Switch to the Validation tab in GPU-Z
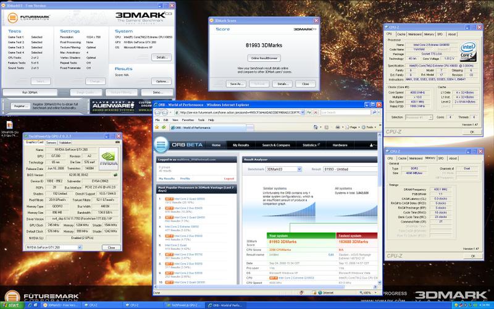This screenshot has width=494, height=309. (x=65, y=143)
